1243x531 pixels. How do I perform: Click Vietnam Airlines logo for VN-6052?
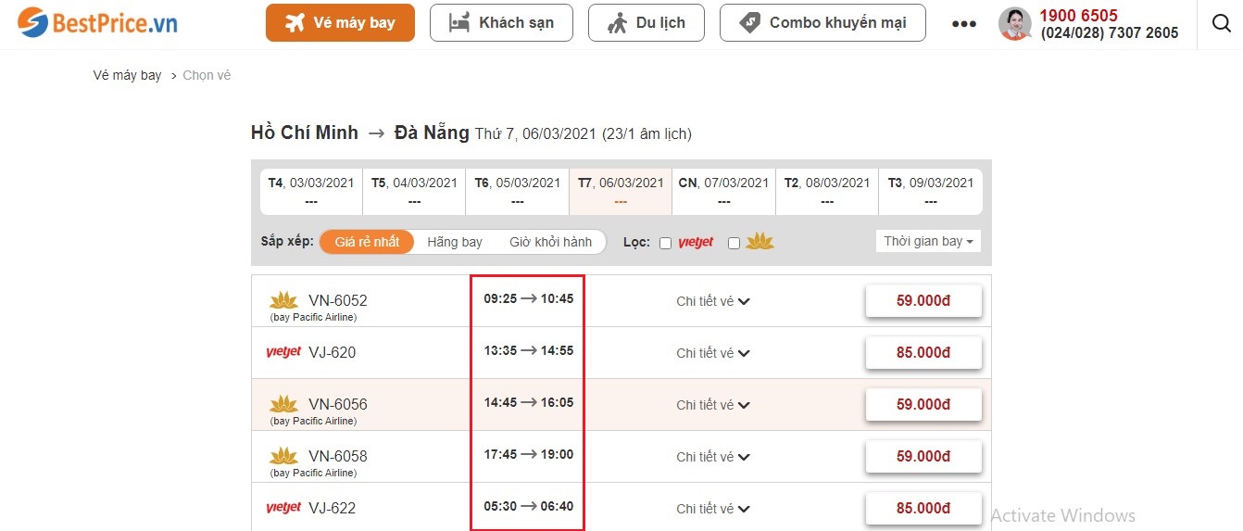coord(283,300)
